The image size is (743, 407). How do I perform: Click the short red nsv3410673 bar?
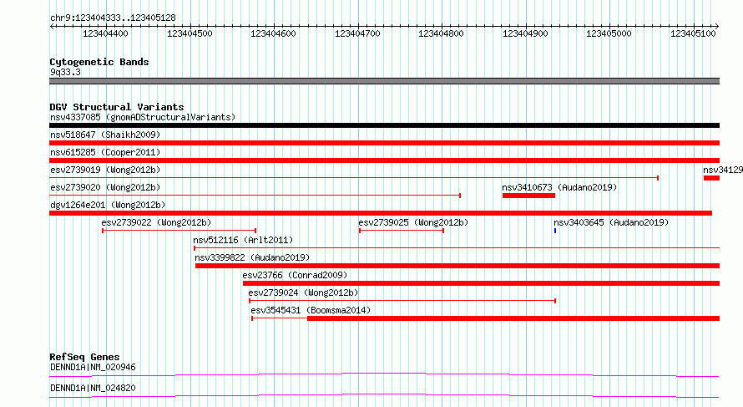click(528, 196)
